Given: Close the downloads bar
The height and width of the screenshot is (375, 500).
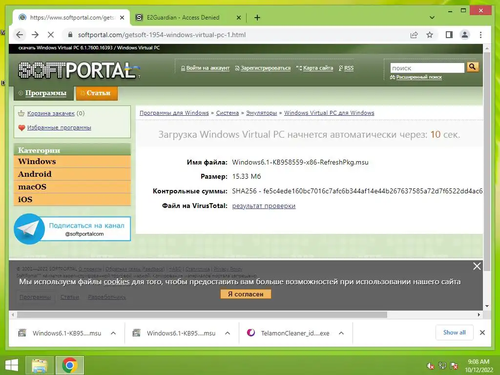Looking at the screenshot, I should pos(482,333).
